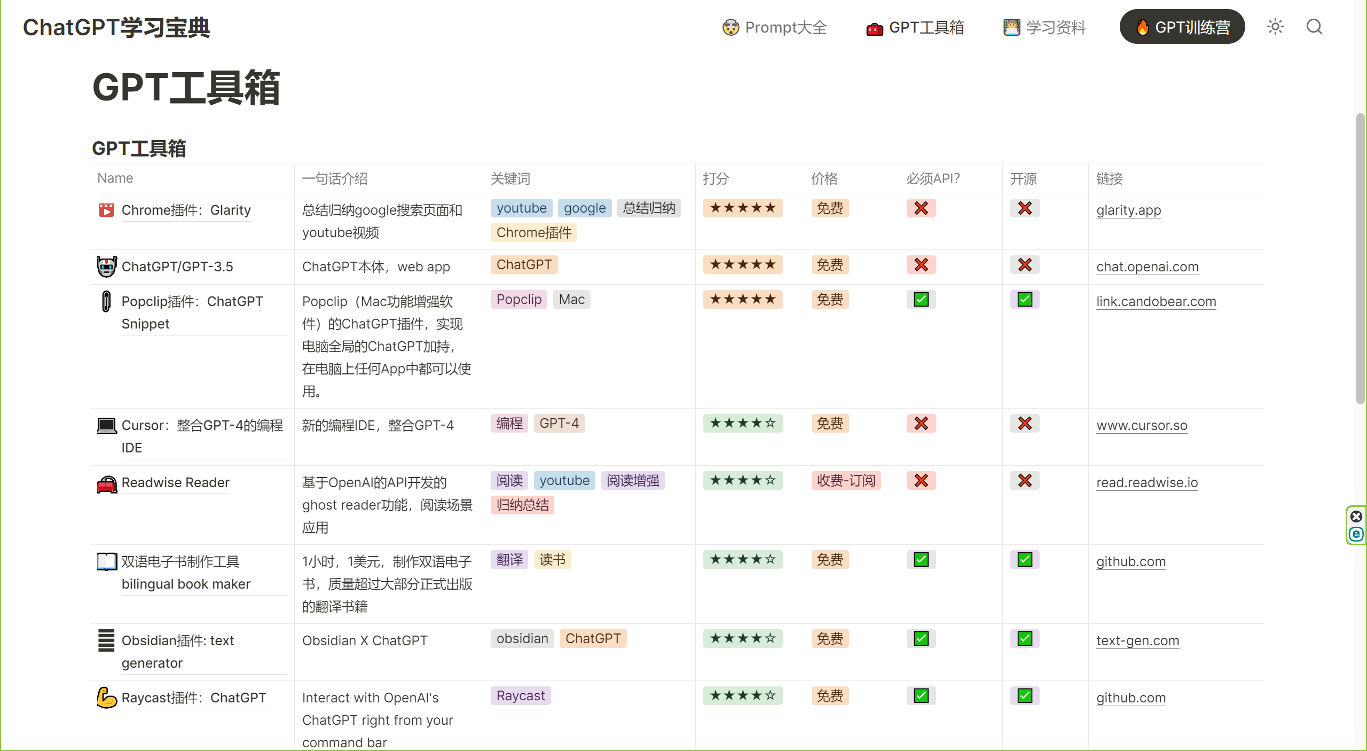Click the Popclip keyword tag
This screenshot has width=1367, height=751.
(x=518, y=300)
